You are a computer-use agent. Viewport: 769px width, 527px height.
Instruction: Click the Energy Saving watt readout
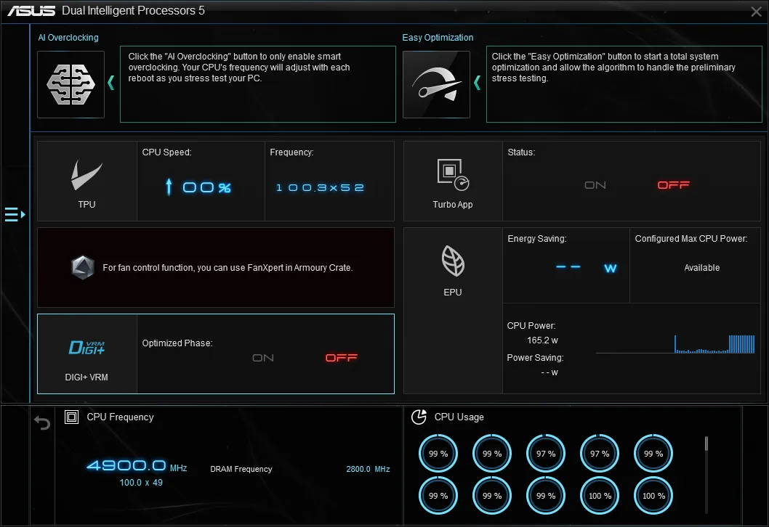coord(586,268)
